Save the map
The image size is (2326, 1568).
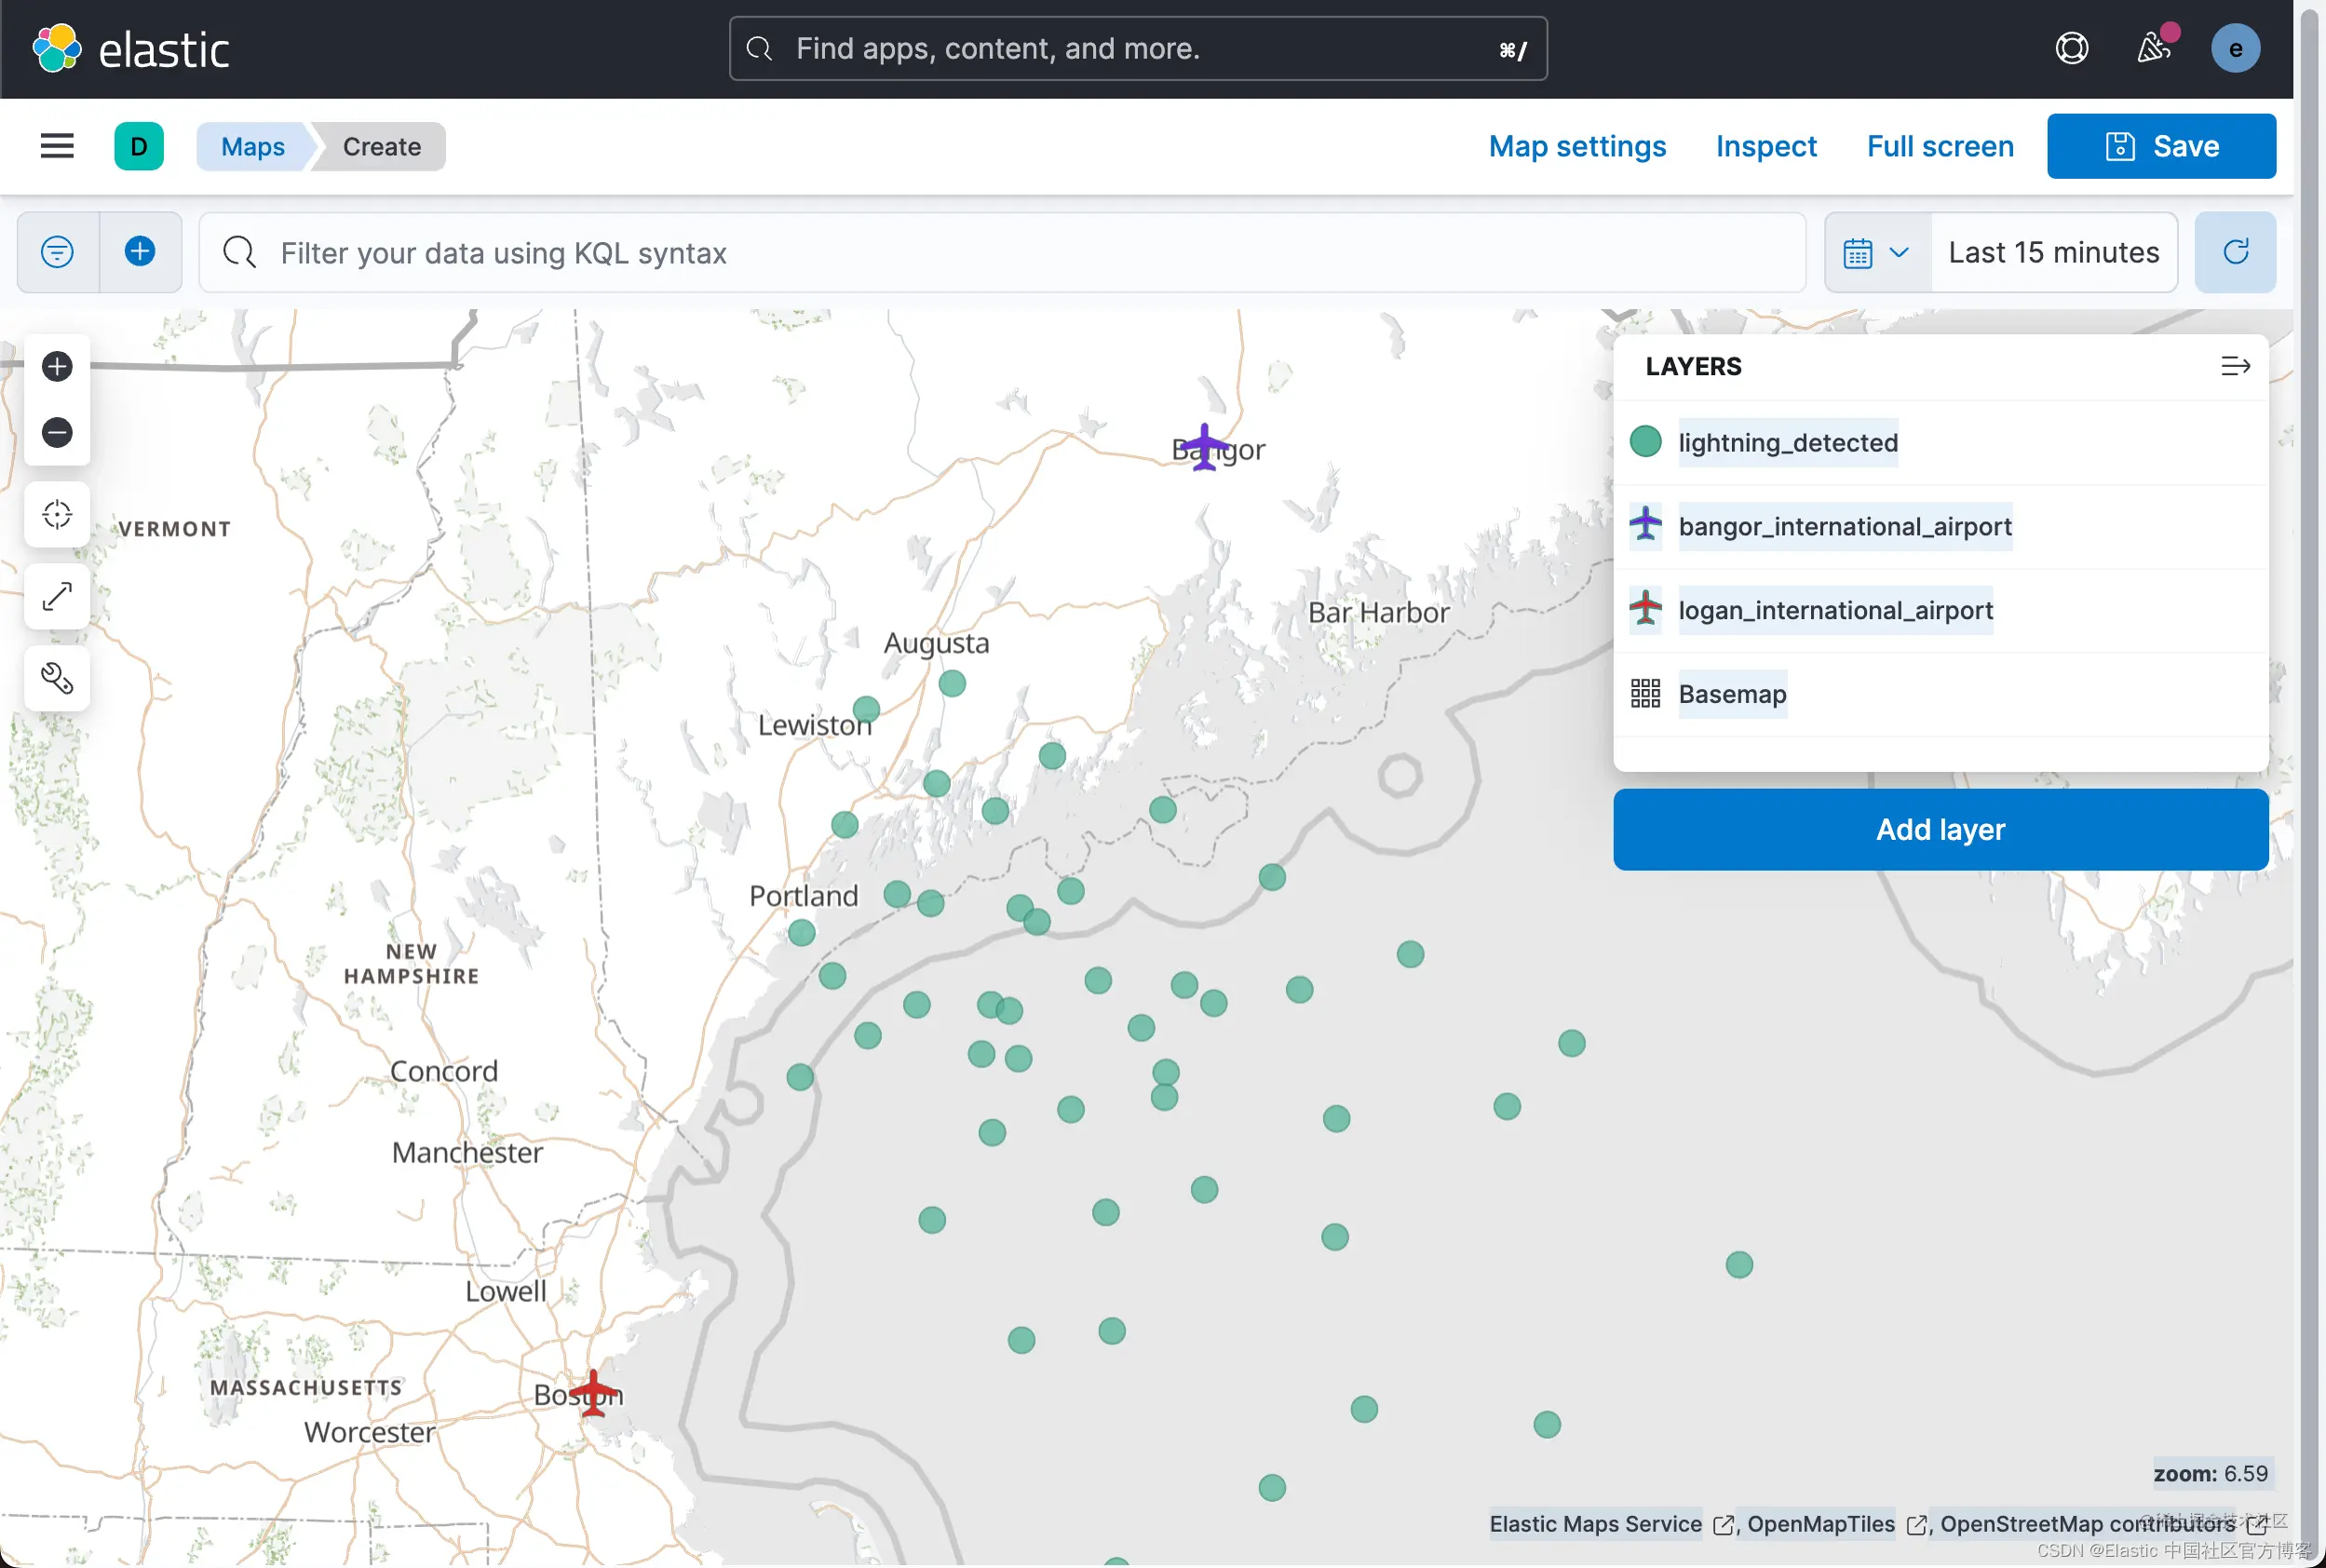2161,146
